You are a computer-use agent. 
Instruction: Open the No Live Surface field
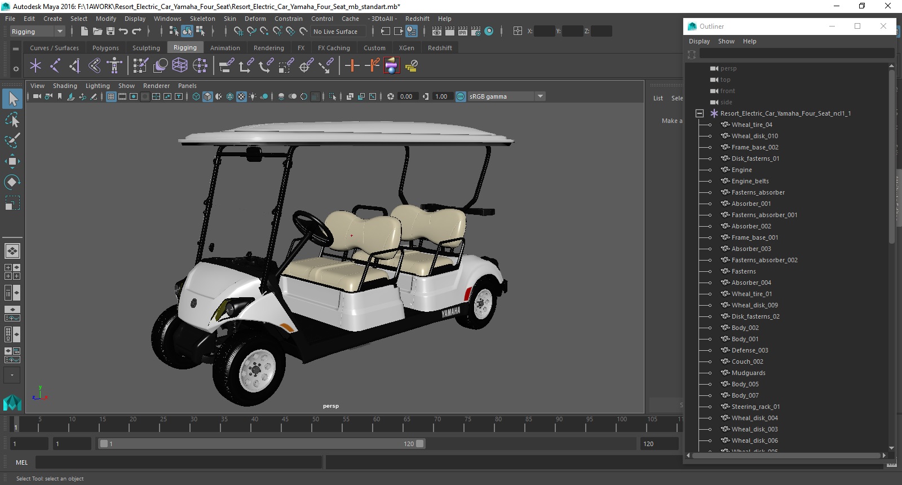(x=338, y=32)
